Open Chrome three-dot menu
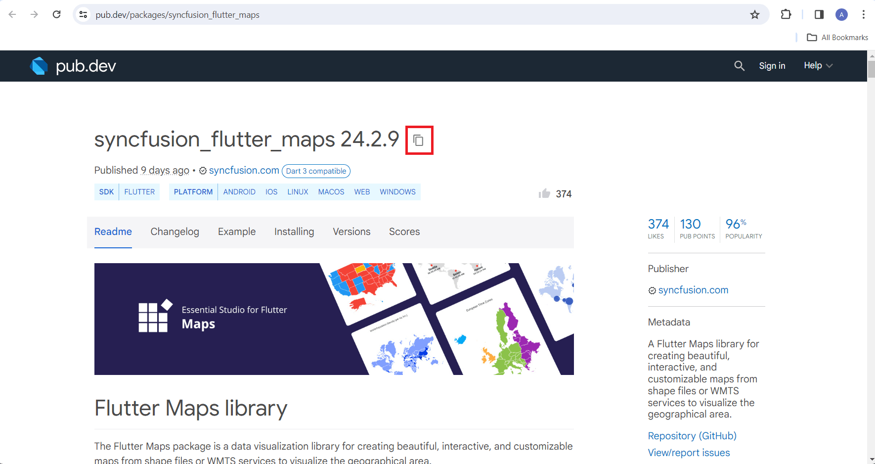Viewport: 875px width, 464px height. click(863, 14)
